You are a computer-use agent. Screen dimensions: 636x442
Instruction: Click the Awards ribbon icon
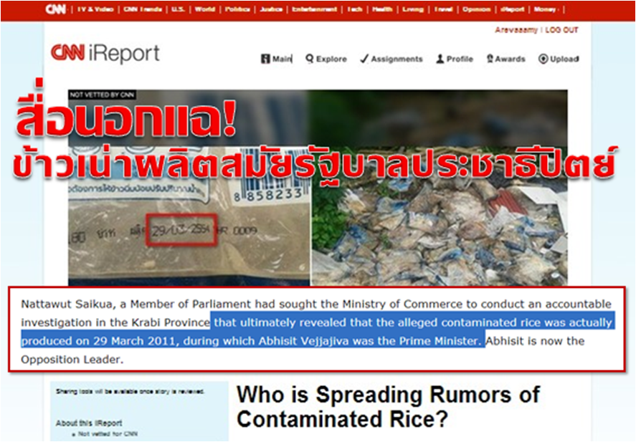click(x=490, y=59)
